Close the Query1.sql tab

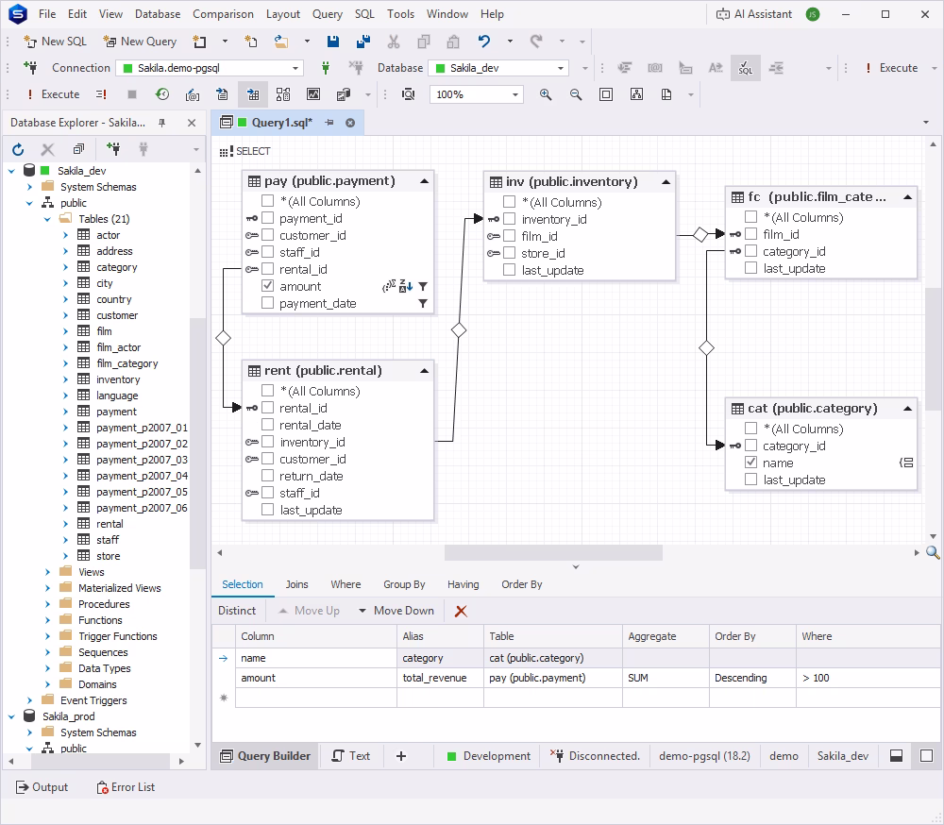[350, 123]
